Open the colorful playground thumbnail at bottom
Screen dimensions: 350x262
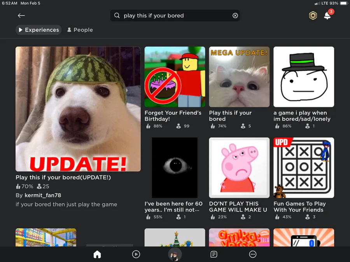(46, 237)
